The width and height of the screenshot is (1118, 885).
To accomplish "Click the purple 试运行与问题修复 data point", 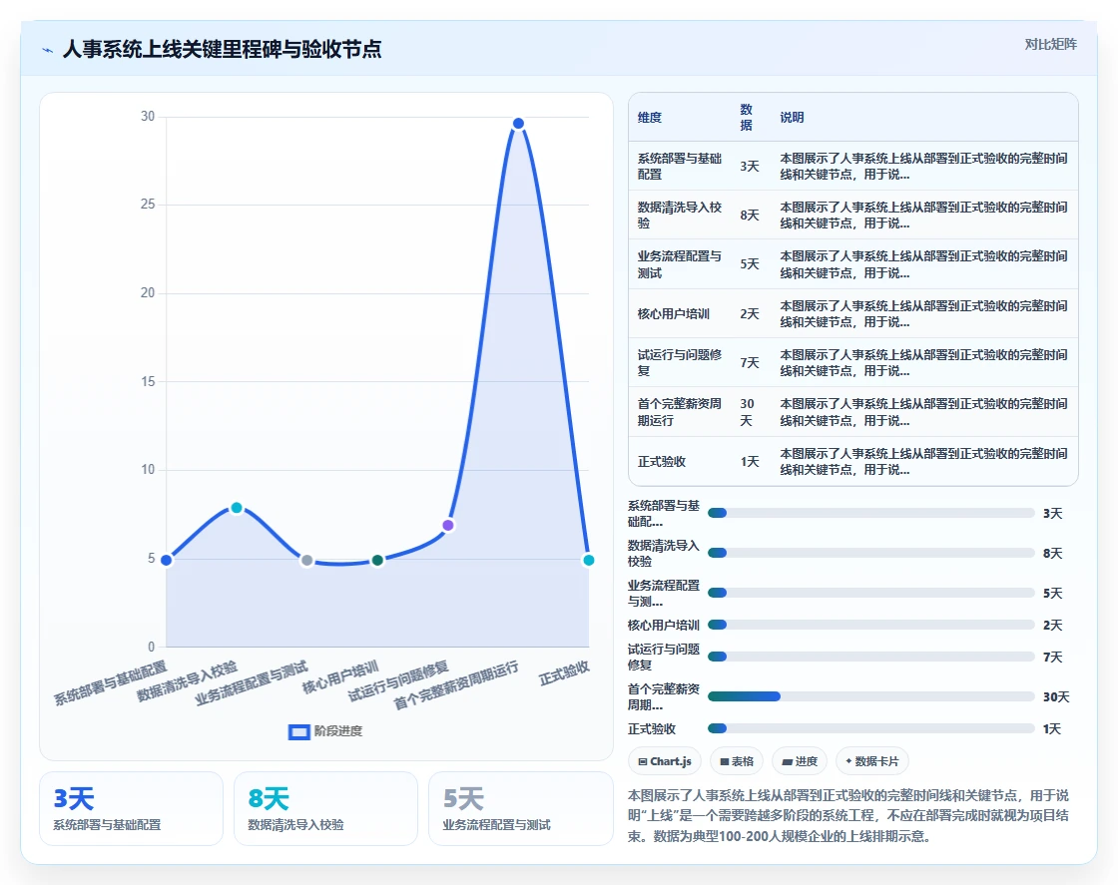I will tap(448, 525).
